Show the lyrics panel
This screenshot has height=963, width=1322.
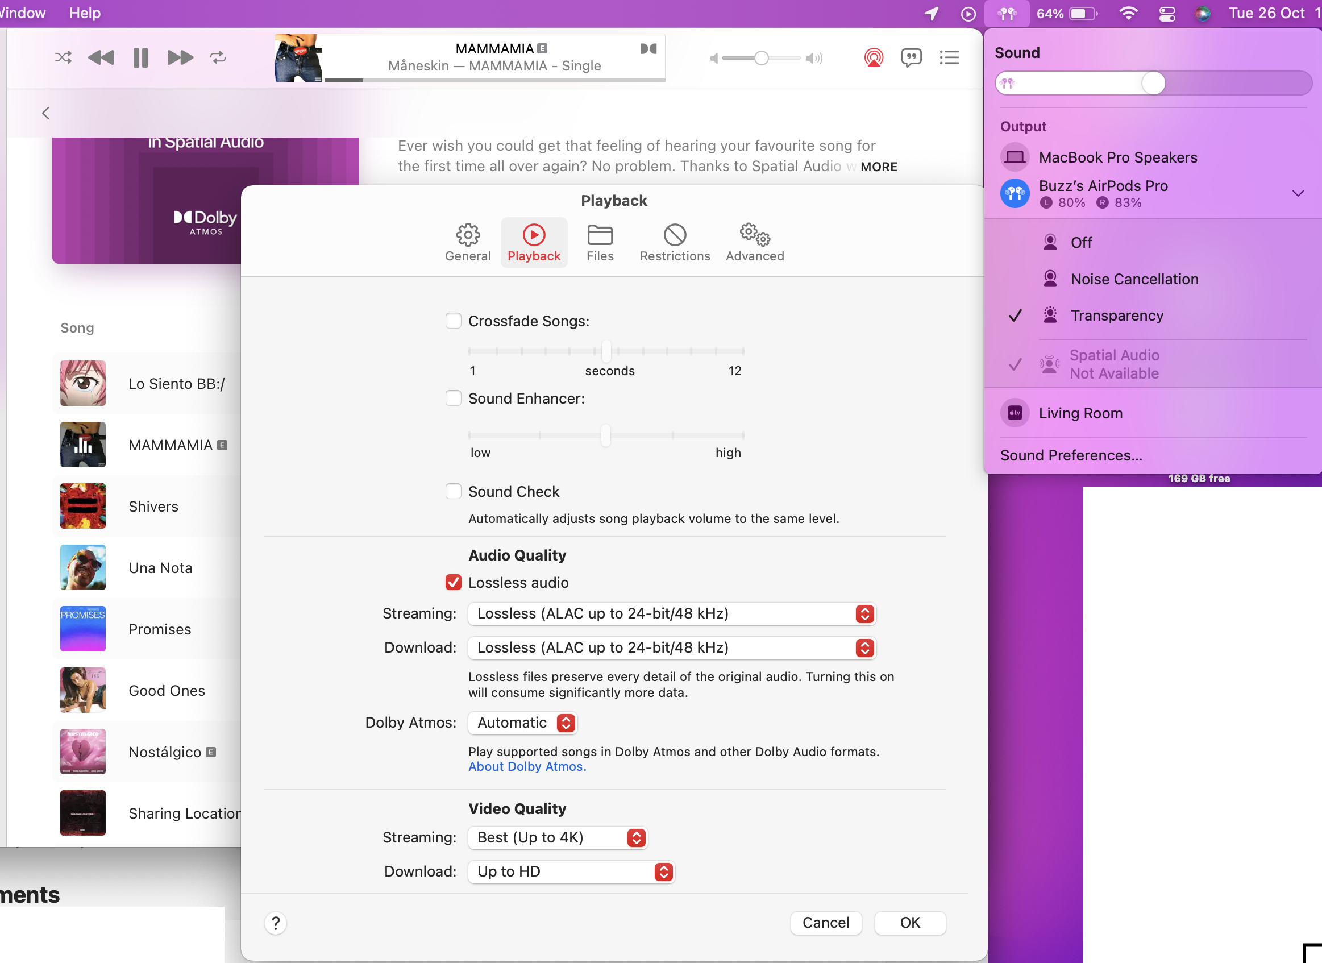[911, 57]
